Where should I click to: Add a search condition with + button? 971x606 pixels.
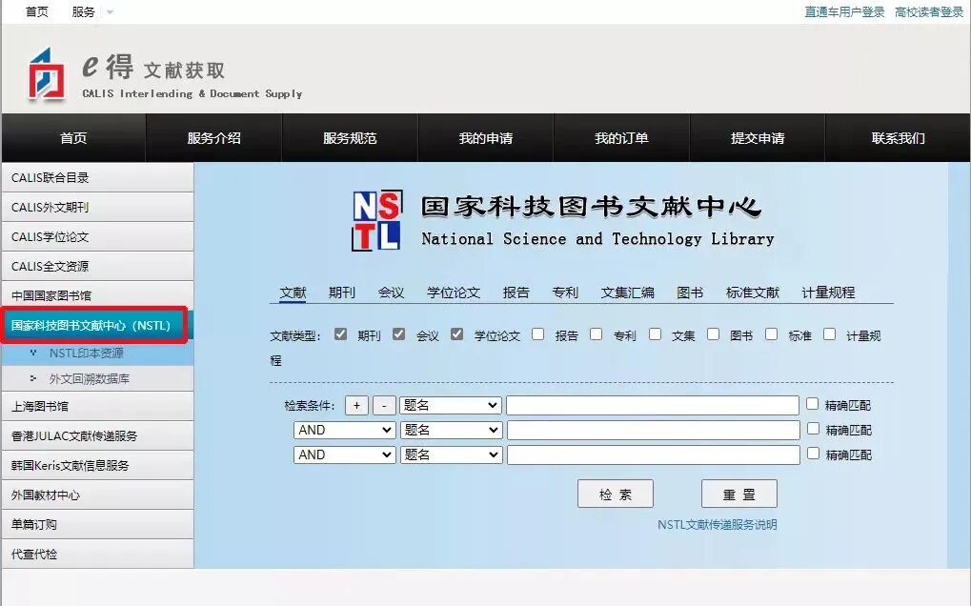click(x=356, y=406)
